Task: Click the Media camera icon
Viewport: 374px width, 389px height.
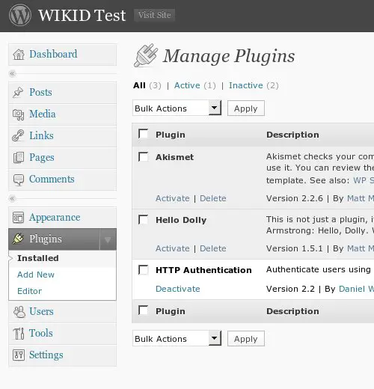Action: click(x=19, y=114)
